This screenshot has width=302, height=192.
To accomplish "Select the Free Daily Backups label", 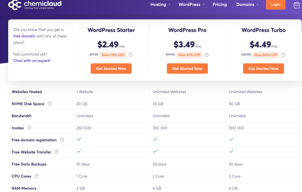I will 29,164.
